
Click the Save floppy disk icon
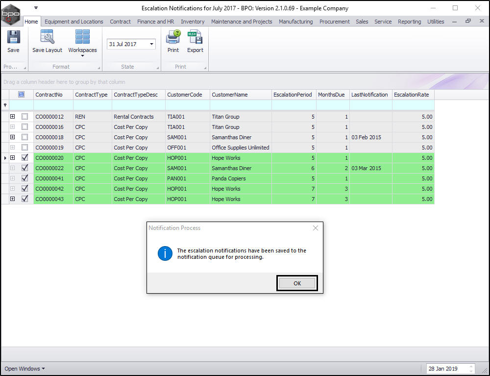[x=13, y=37]
